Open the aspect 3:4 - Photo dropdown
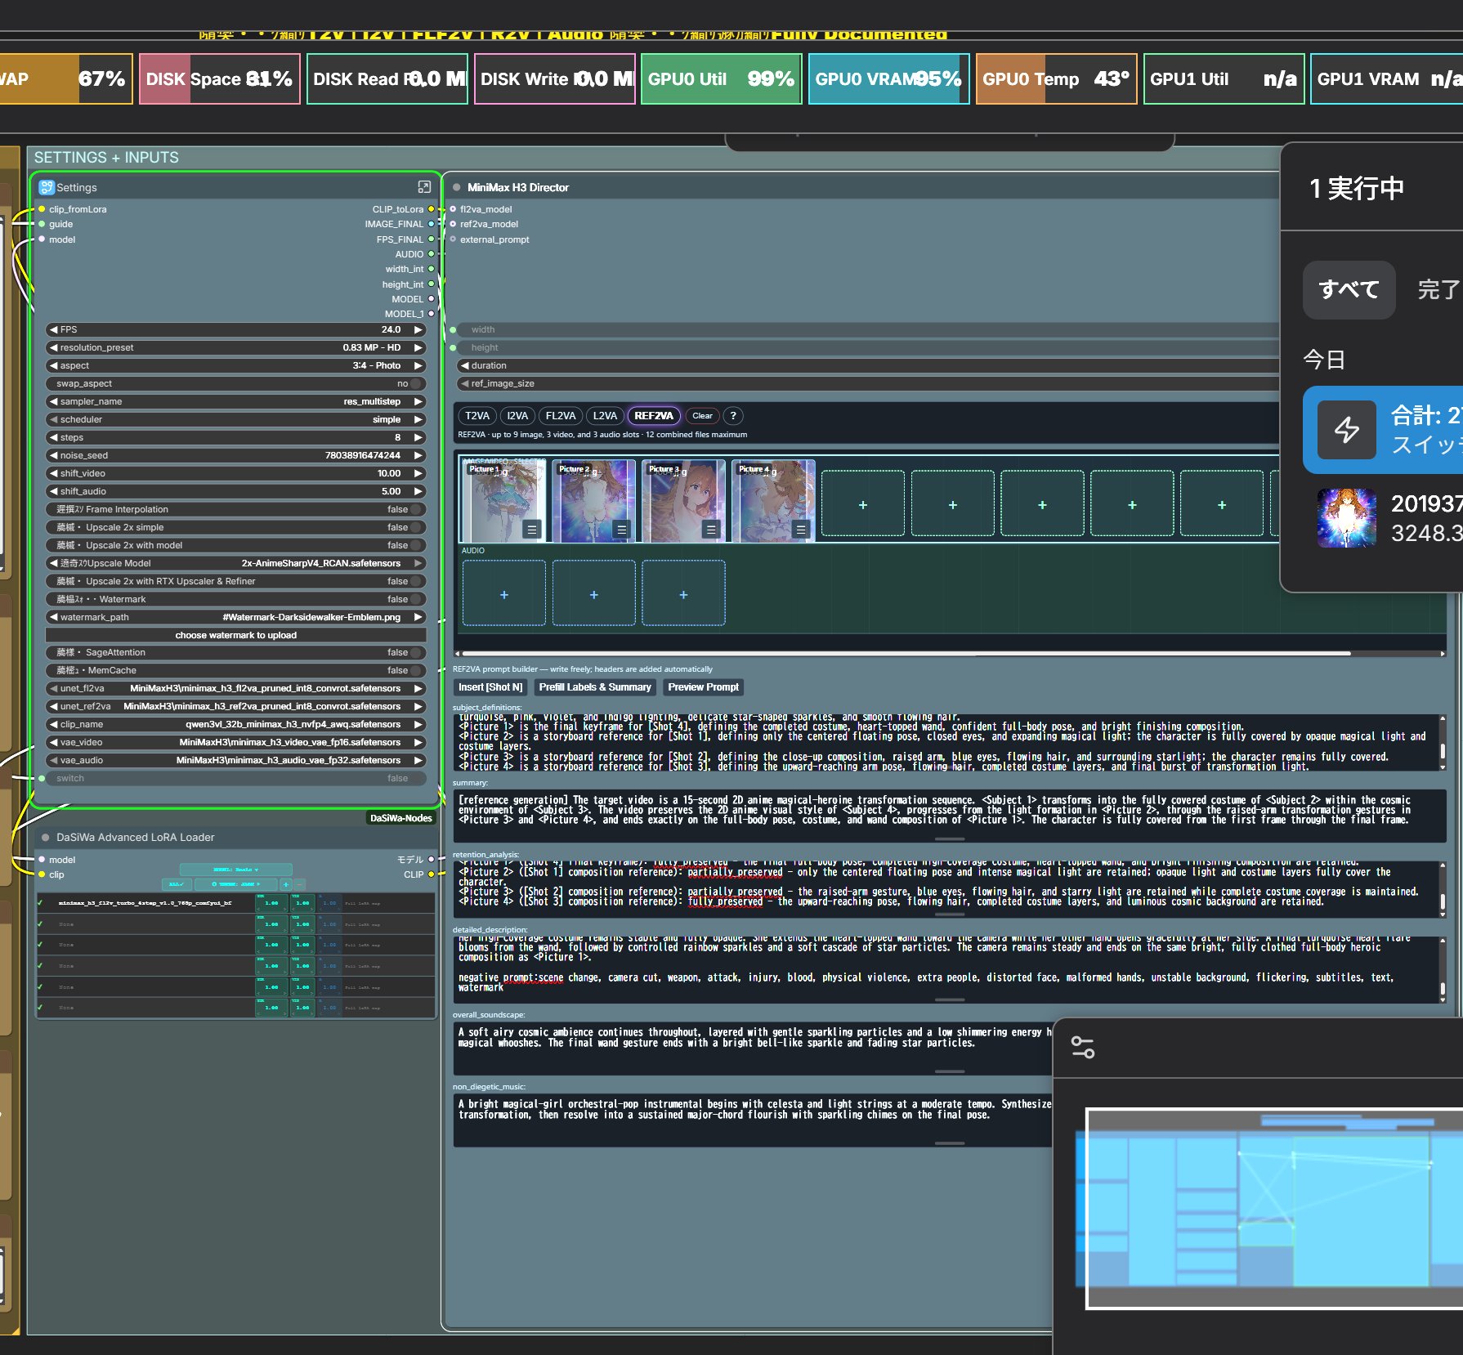Screen dimensions: 1463x1355 point(236,366)
